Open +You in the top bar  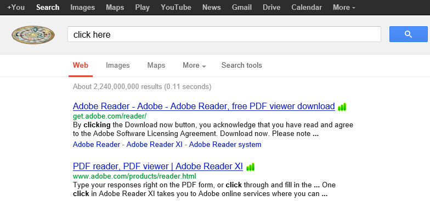[15, 8]
